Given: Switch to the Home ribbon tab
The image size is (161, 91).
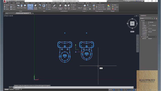Looking at the screenshot, I should [x=9, y=3].
